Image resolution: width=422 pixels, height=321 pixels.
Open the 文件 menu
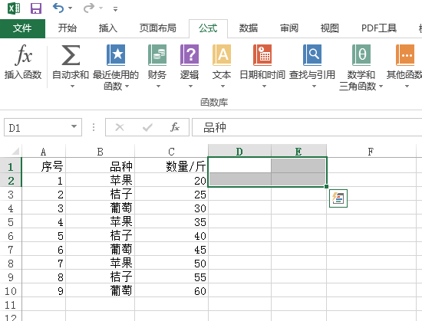(x=22, y=28)
